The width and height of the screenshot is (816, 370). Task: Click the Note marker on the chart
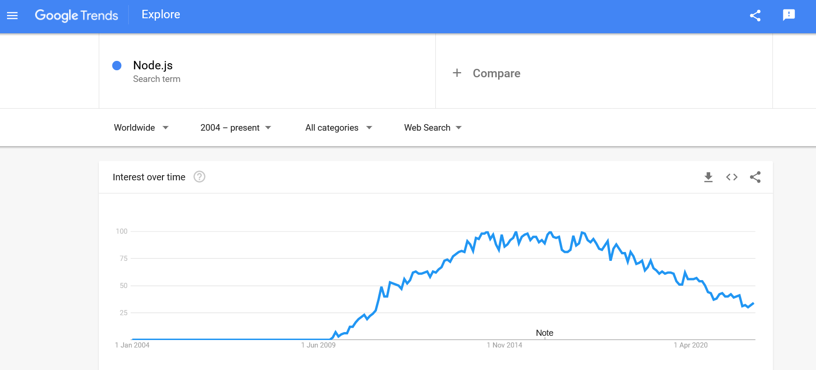544,333
